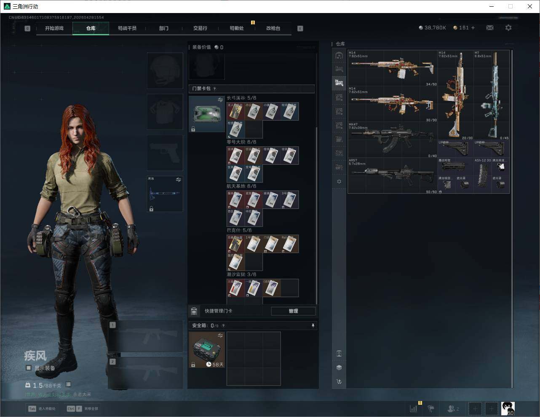Click the swap icon on the keycard pack
This screenshot has height=417, width=540.
pyautogui.click(x=220, y=100)
